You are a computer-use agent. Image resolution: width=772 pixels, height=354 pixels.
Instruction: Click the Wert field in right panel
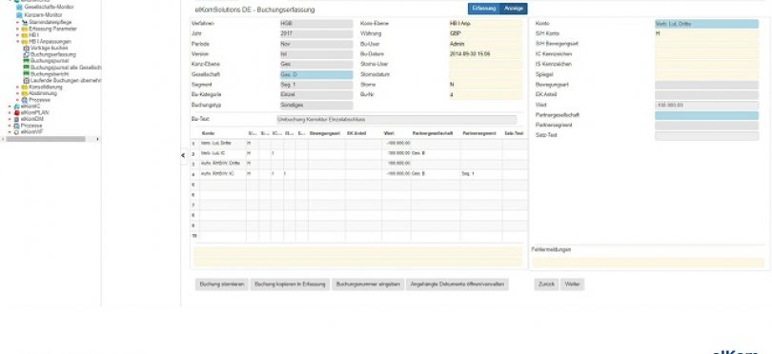click(706, 106)
